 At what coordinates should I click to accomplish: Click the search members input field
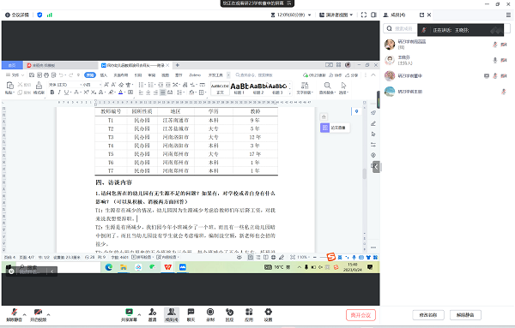401,28
